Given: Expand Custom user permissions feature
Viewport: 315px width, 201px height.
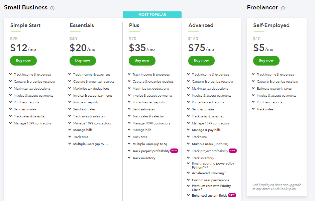Looking at the screenshot, I should 189,180.
